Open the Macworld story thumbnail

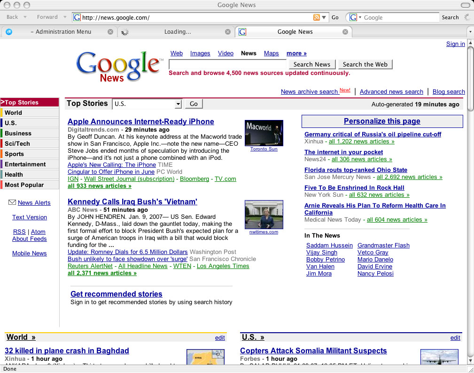264,133
